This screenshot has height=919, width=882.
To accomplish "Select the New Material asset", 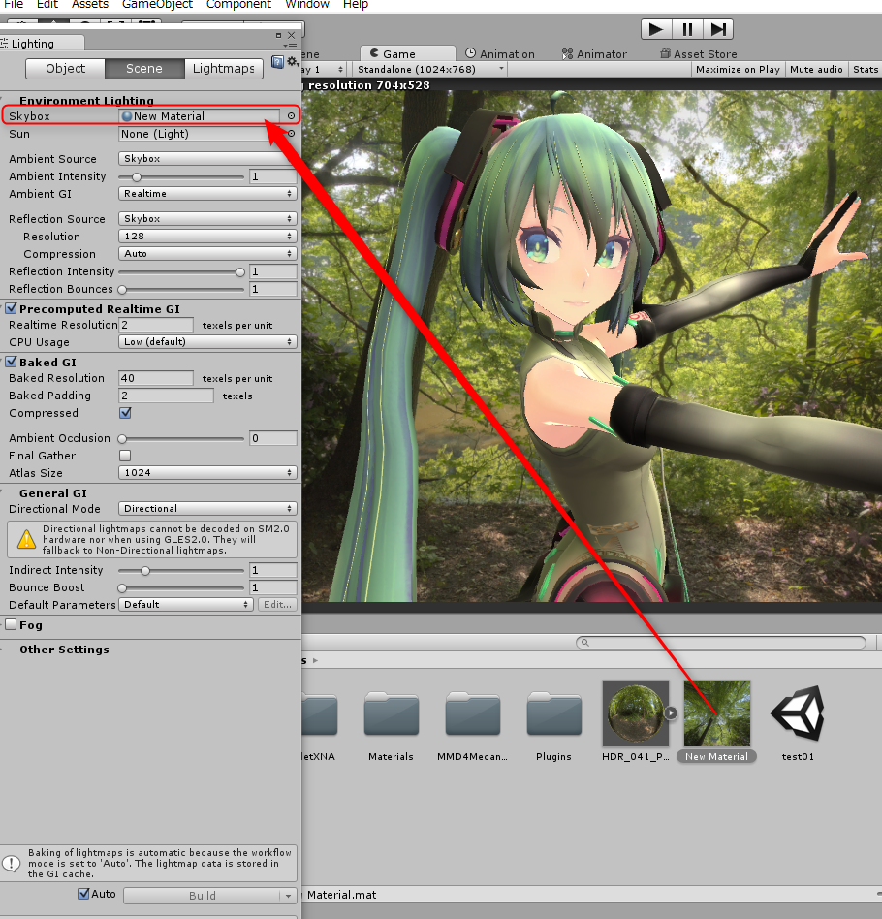I will (716, 713).
